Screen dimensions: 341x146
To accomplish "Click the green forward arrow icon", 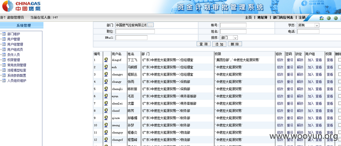I will 336,18.
